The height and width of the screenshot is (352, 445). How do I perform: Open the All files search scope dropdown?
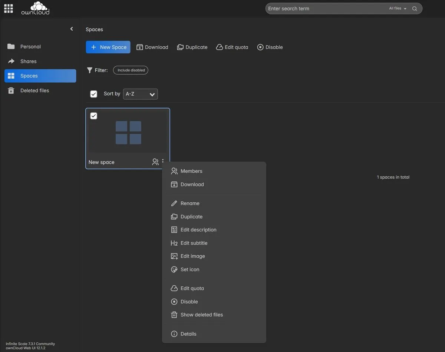tap(396, 8)
